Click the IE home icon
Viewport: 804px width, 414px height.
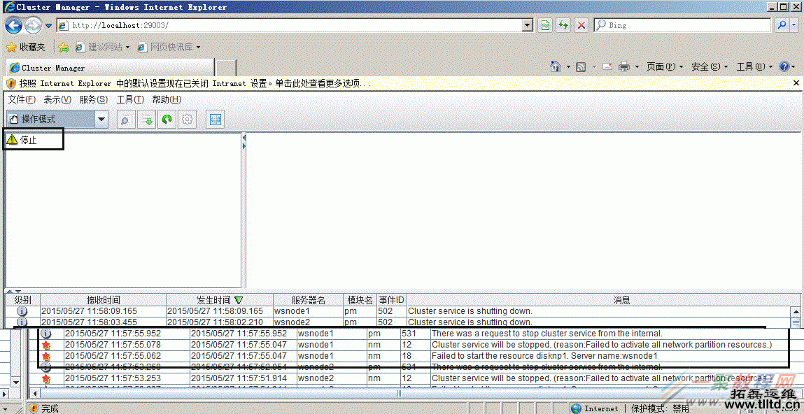[x=556, y=66]
